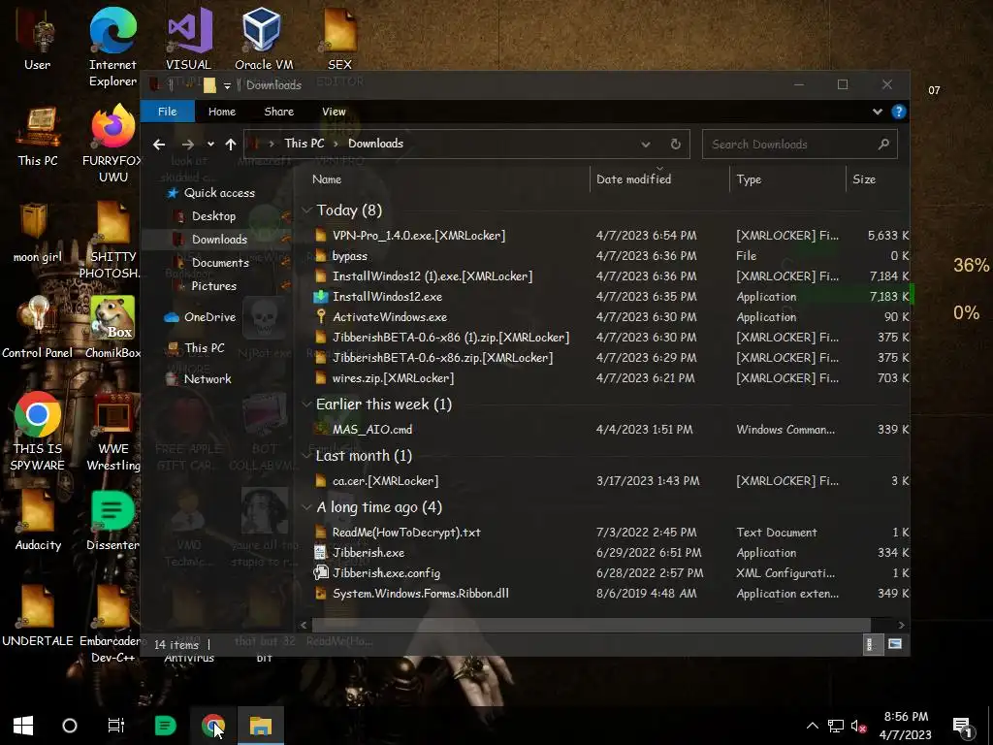993x745 pixels.
Task: Select the VISUAL studio desktop icon
Action: pos(189,39)
